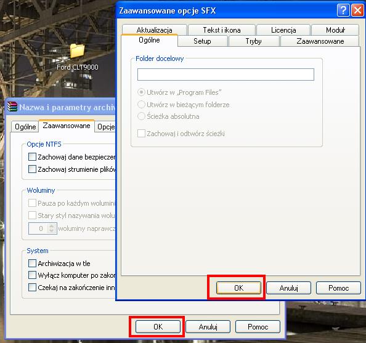Click Anuluj in the SFX options dialog

pos(288,288)
